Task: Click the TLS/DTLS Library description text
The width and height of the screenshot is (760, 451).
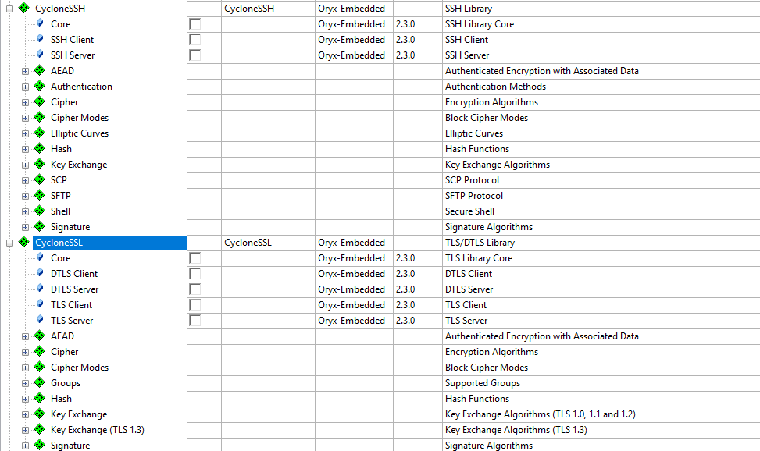Action: pyautogui.click(x=480, y=243)
